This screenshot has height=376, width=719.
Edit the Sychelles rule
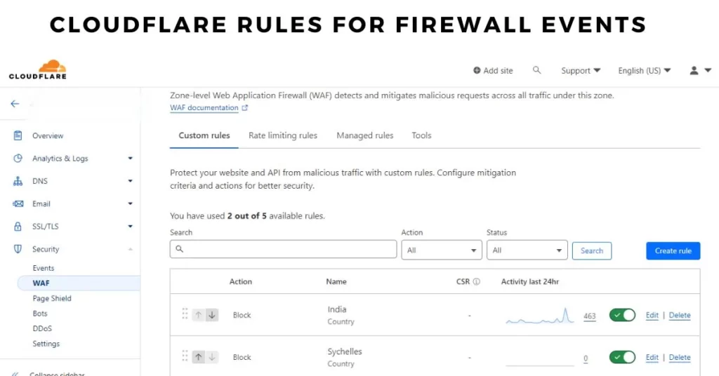pyautogui.click(x=652, y=357)
